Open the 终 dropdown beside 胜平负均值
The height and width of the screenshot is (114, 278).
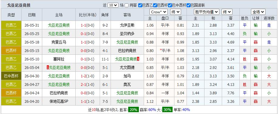point(227,12)
